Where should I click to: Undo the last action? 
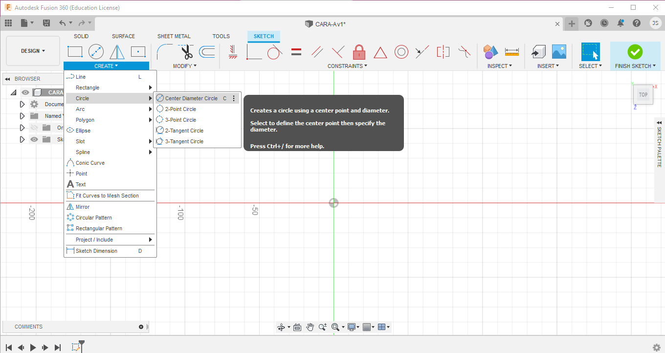coord(62,23)
